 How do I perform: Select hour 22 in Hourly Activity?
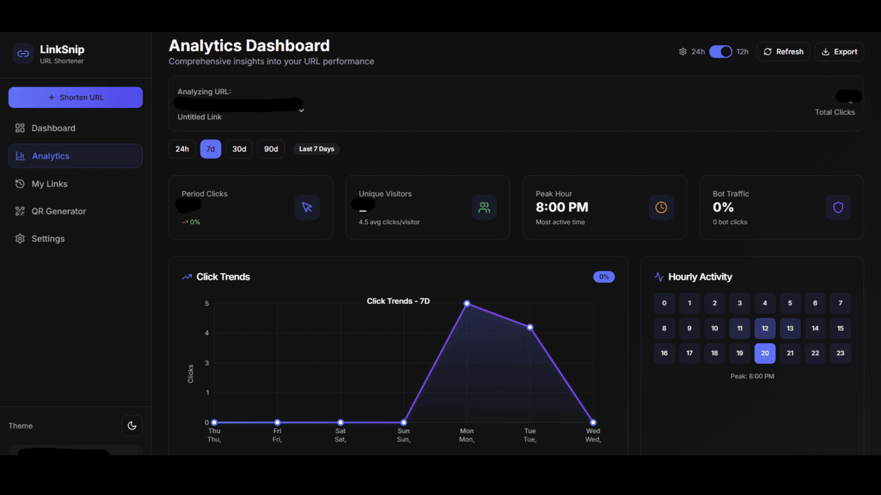(815, 353)
